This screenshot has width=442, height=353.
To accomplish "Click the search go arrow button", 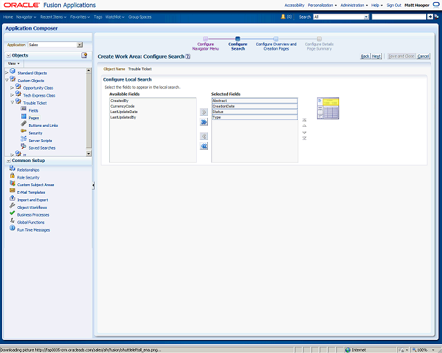I will point(430,17).
